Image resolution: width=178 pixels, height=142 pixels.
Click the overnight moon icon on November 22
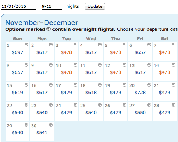point(26,105)
